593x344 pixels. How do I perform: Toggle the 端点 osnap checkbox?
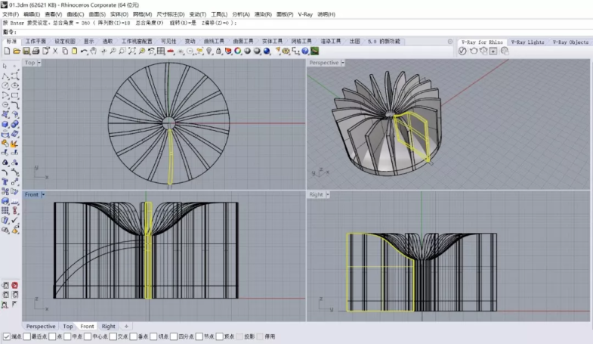click(x=7, y=336)
